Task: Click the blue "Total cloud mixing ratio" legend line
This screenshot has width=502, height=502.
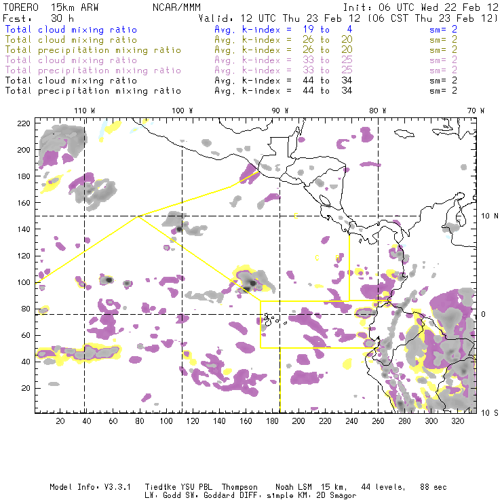Action: (71, 30)
